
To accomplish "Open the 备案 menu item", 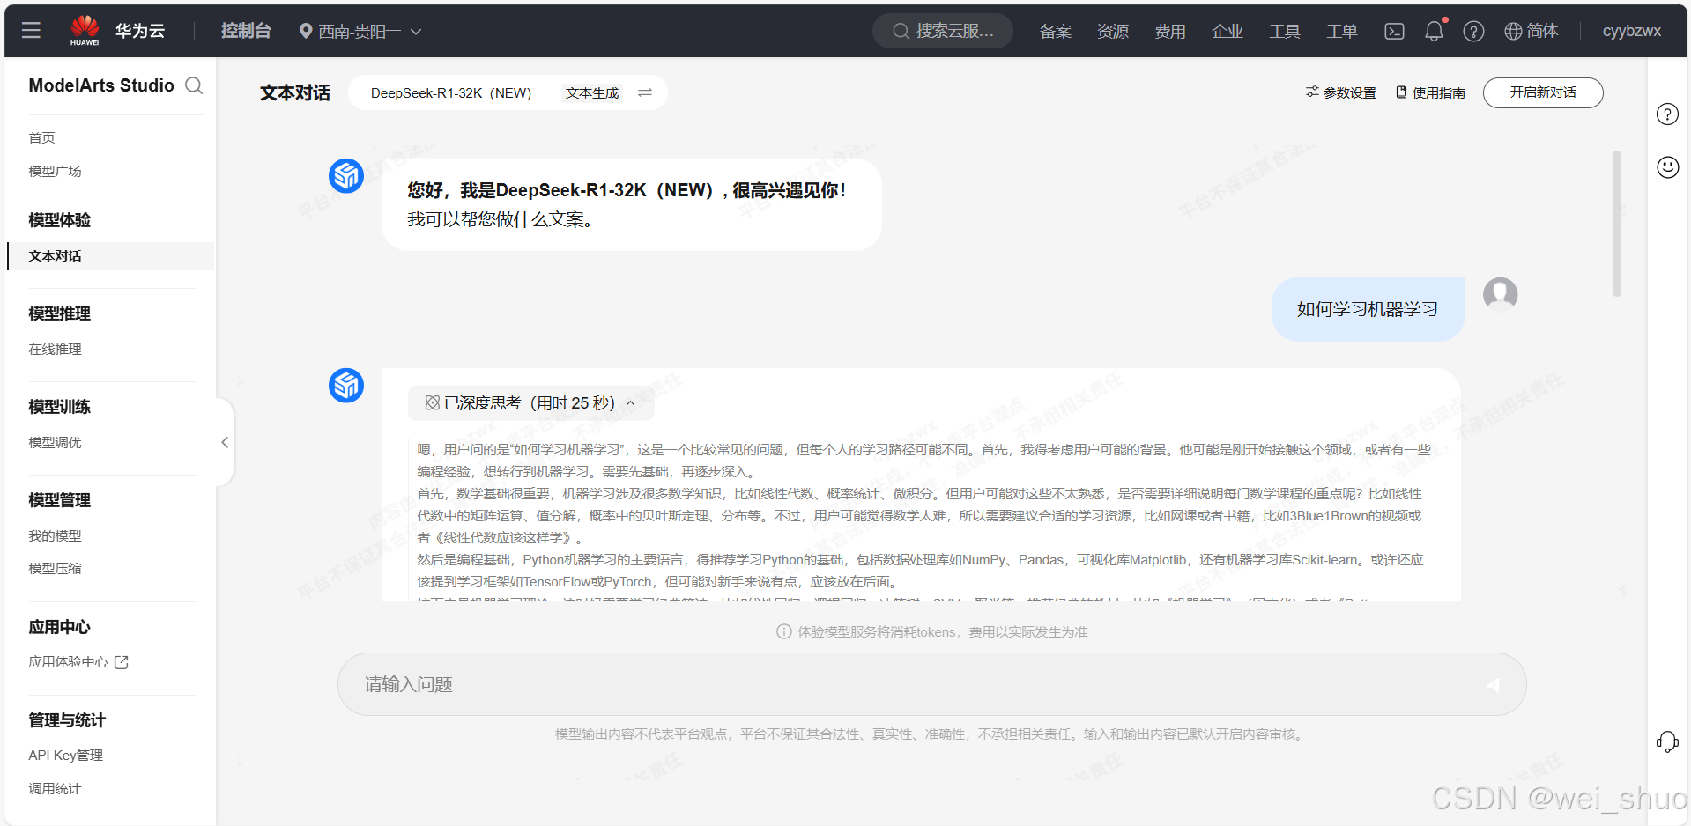I will [1055, 32].
